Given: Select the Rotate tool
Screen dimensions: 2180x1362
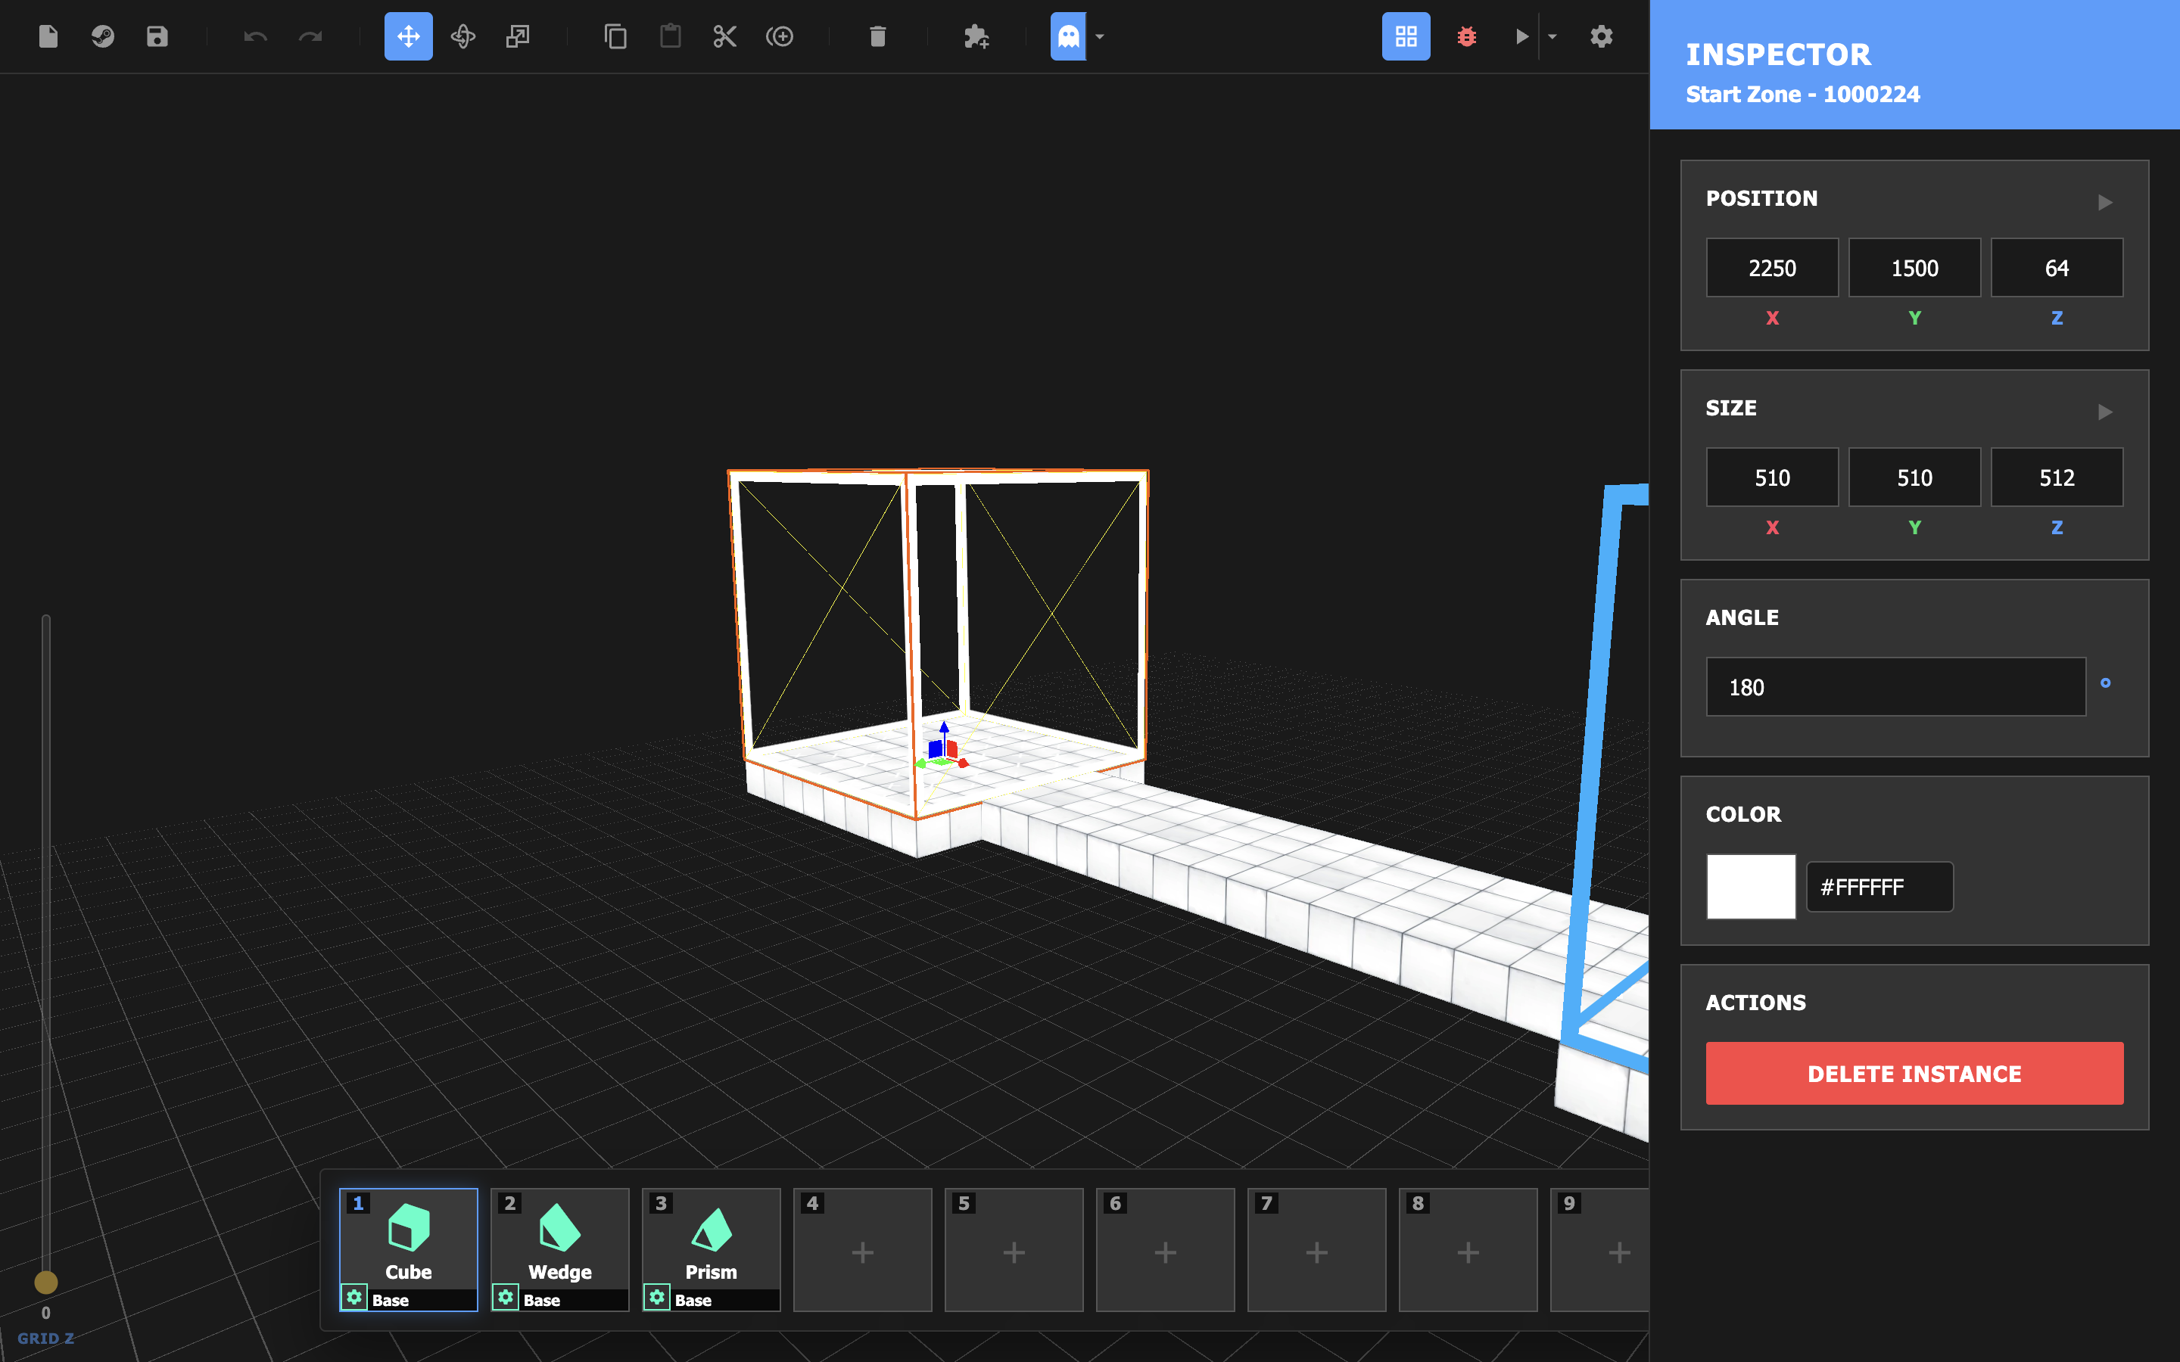Looking at the screenshot, I should point(462,36).
